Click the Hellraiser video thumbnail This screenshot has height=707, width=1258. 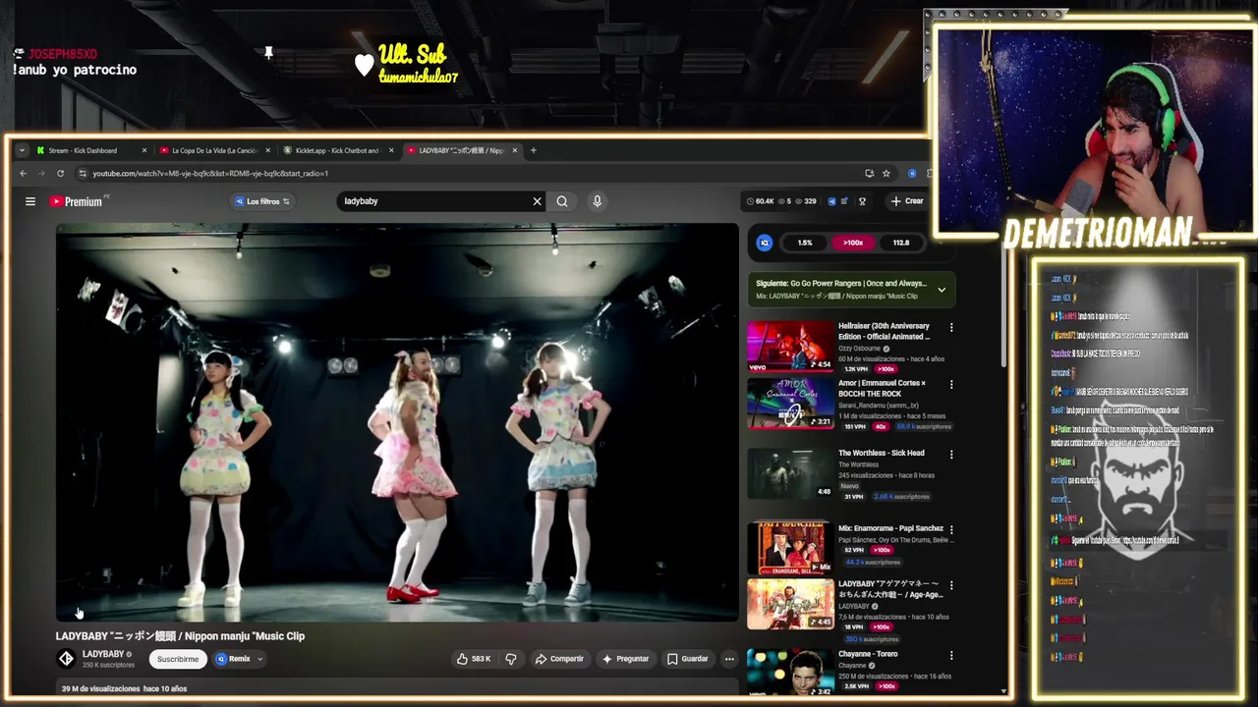pyautogui.click(x=790, y=347)
